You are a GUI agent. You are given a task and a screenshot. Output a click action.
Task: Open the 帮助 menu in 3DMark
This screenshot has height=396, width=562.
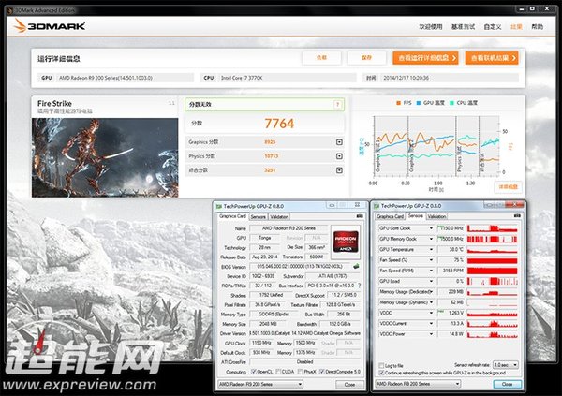537,27
